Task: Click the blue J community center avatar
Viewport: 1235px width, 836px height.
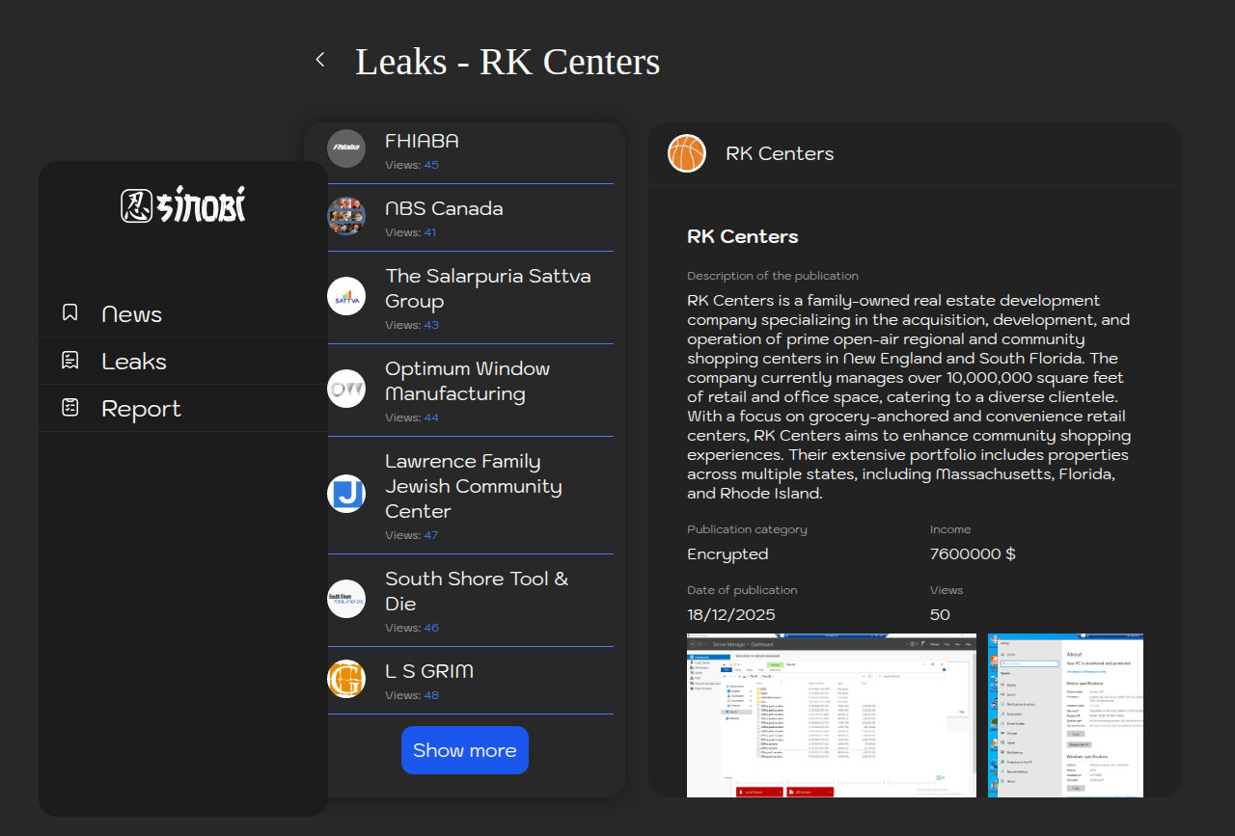Action: [x=346, y=494]
